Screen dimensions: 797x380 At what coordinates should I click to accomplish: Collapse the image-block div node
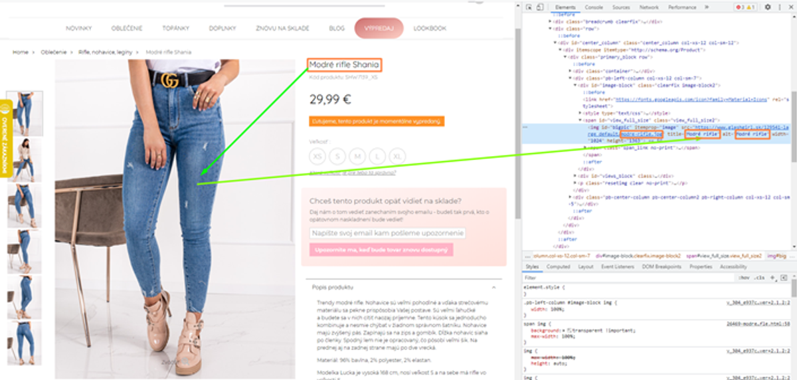pos(576,85)
